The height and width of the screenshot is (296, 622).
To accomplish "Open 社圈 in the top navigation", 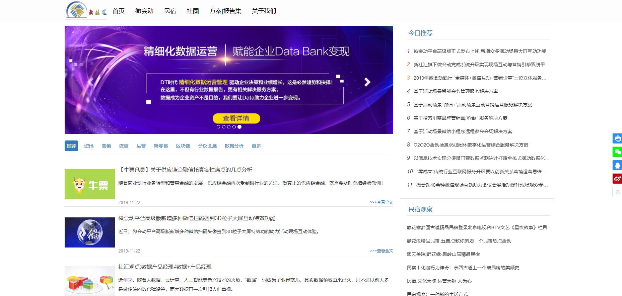I will click(193, 11).
